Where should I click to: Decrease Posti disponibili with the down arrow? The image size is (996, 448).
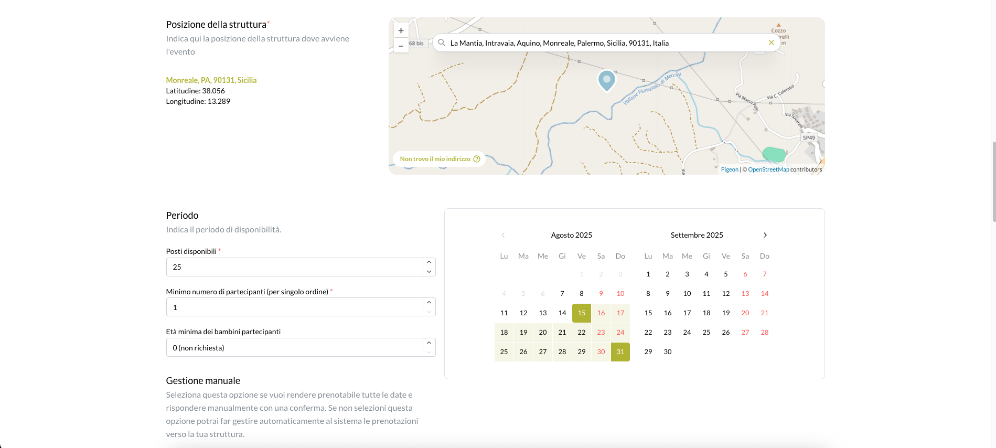(x=429, y=272)
